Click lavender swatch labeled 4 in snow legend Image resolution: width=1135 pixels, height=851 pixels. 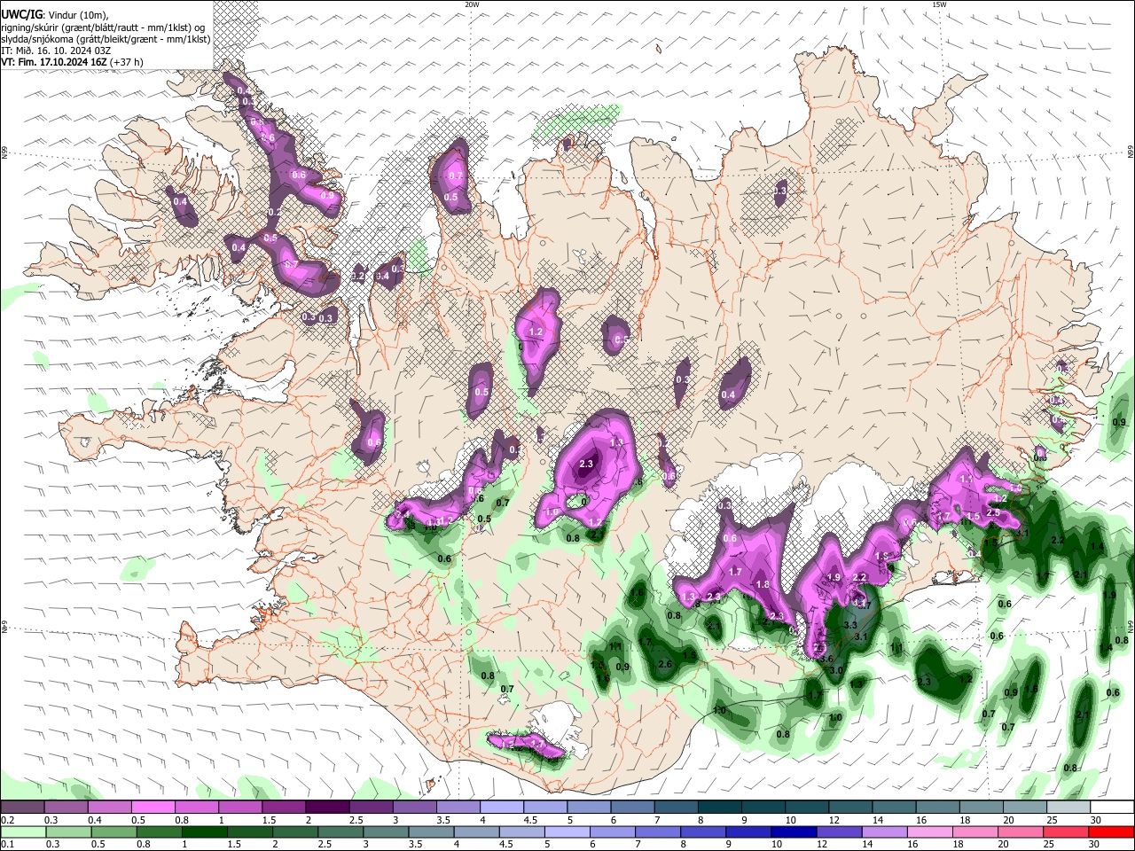(504, 807)
